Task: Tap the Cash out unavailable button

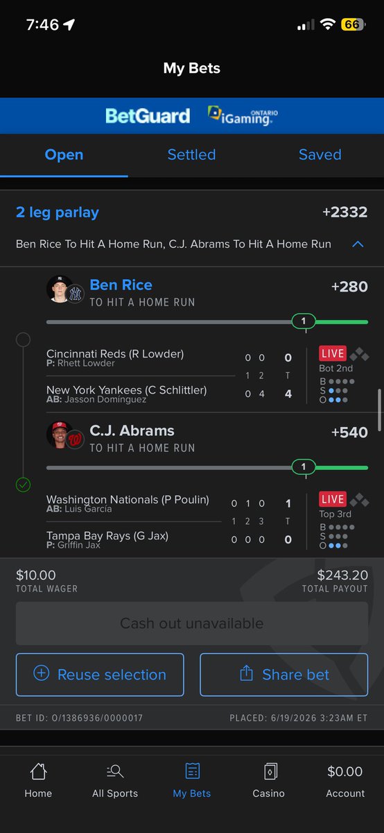Action: [x=192, y=623]
